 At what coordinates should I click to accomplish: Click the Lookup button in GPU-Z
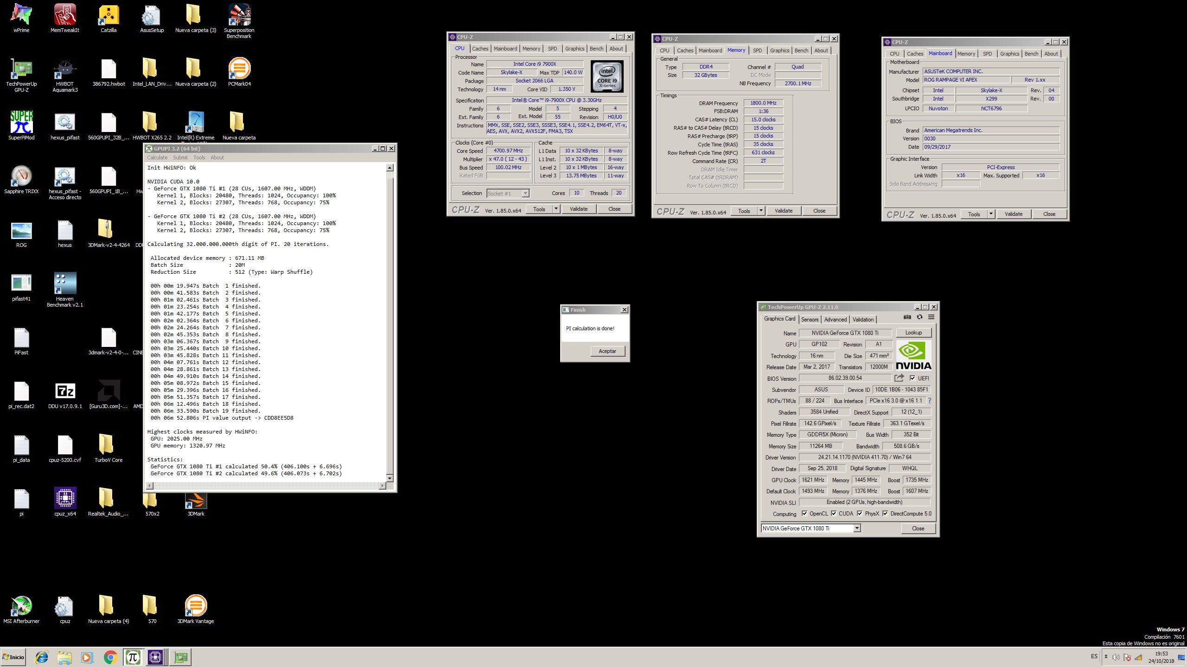[x=913, y=333]
